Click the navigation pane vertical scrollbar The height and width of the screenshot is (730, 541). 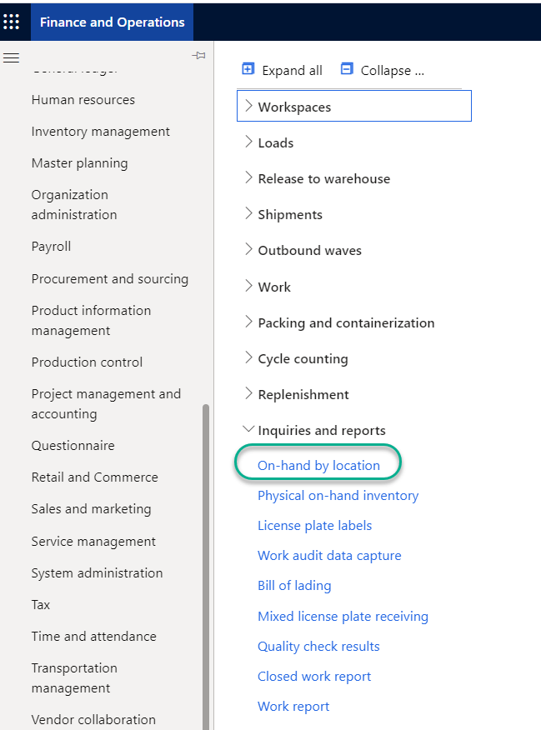point(206,567)
